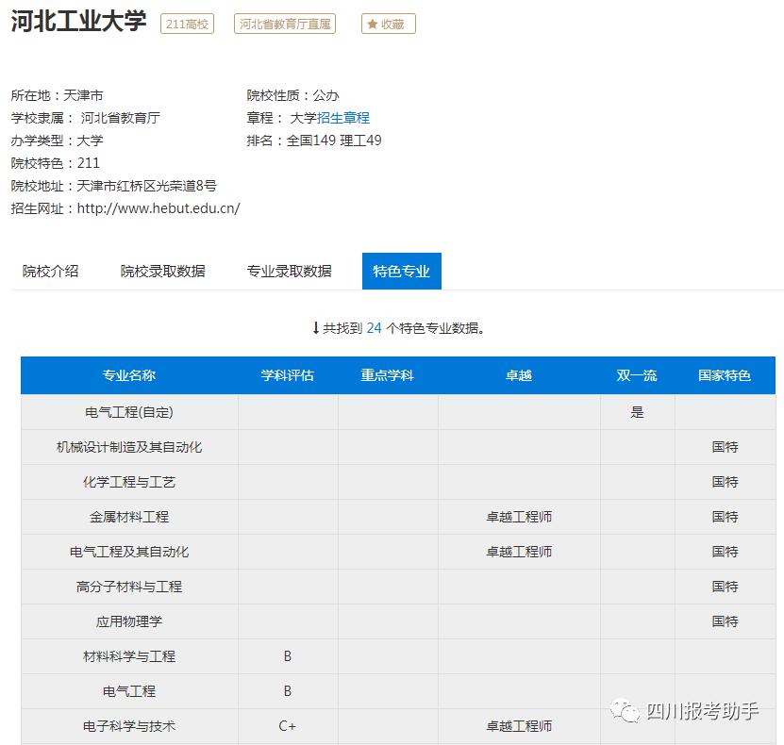Select the 机械设计制造及其自动化 row

point(129,447)
